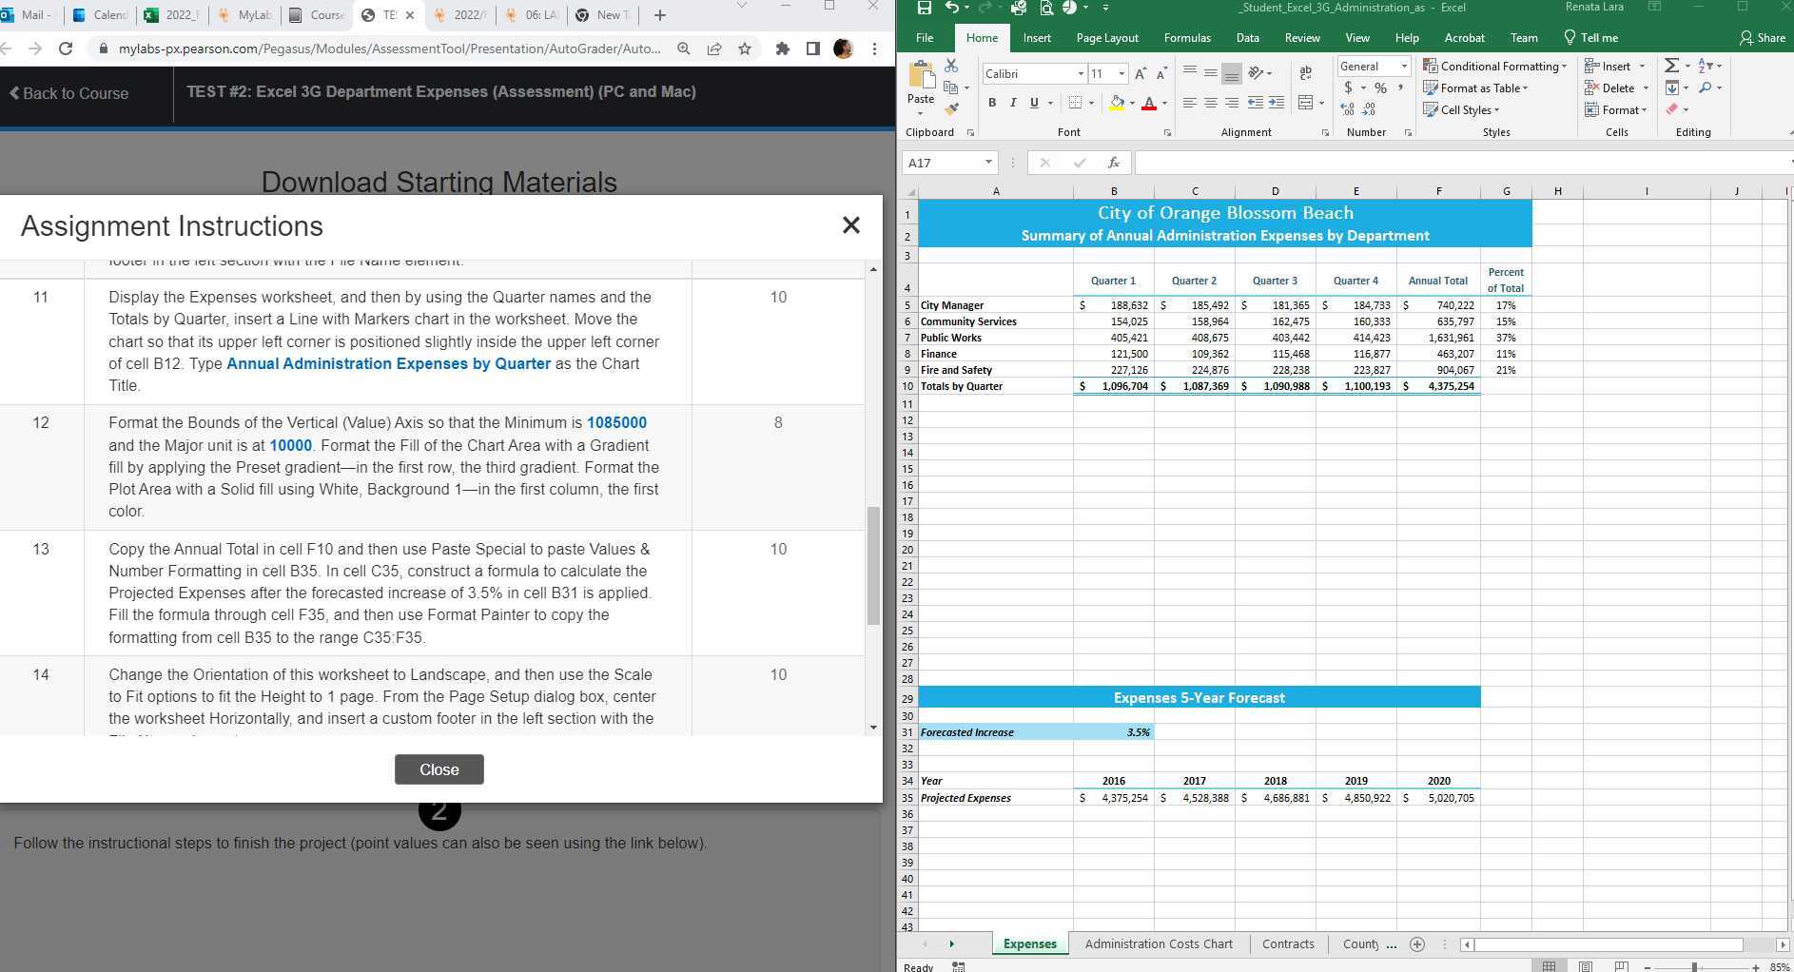Apply bold formatting to the selection
1794x972 pixels.
[x=993, y=102]
